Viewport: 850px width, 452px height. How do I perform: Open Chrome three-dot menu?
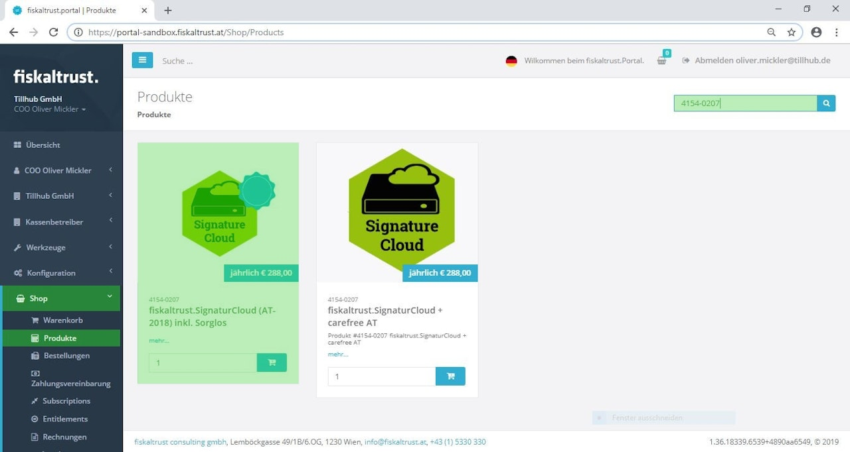pos(837,32)
